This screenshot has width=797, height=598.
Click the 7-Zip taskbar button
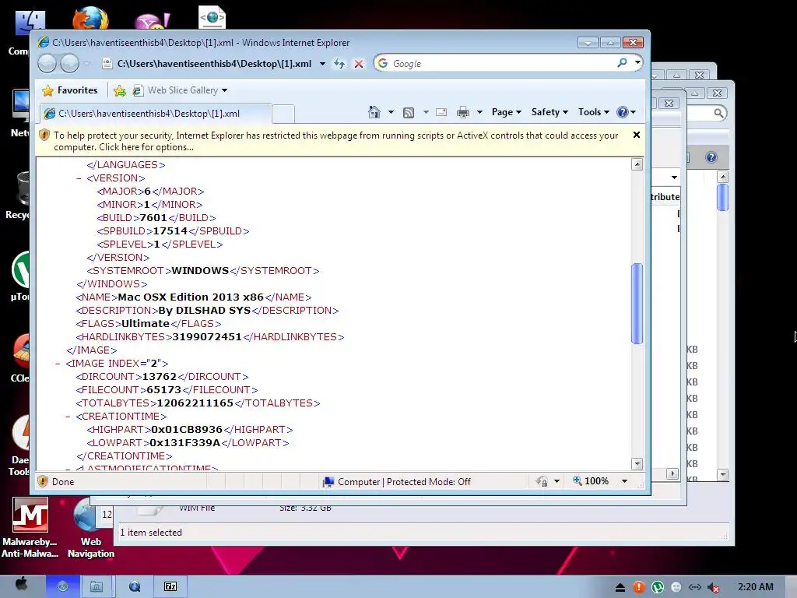point(170,586)
